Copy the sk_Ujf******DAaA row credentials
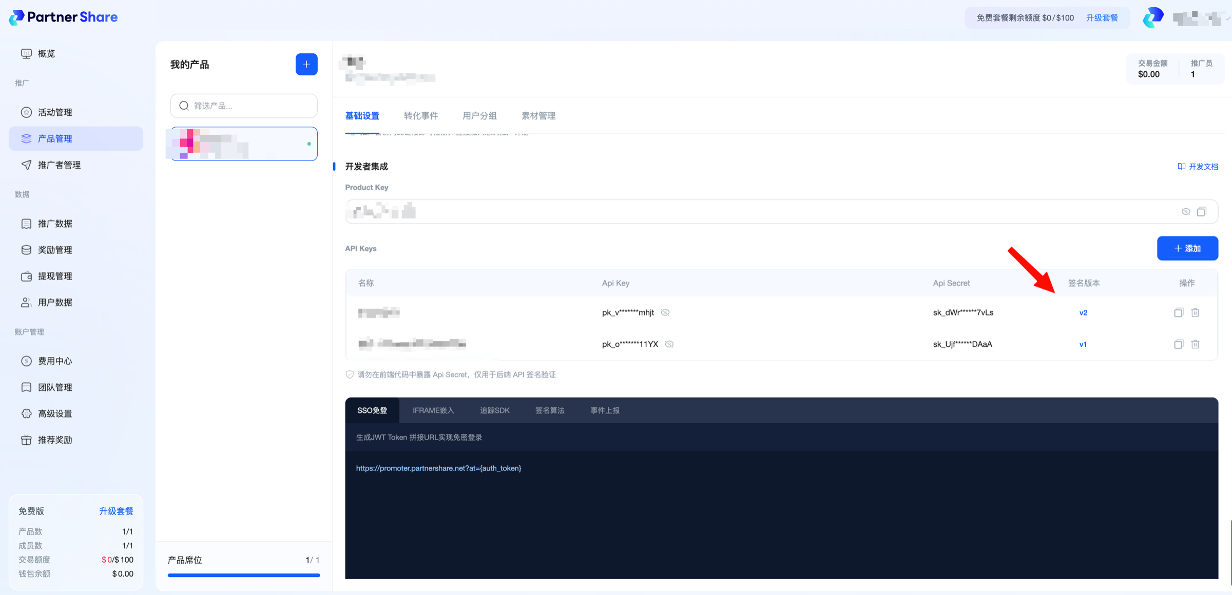 pos(1179,344)
